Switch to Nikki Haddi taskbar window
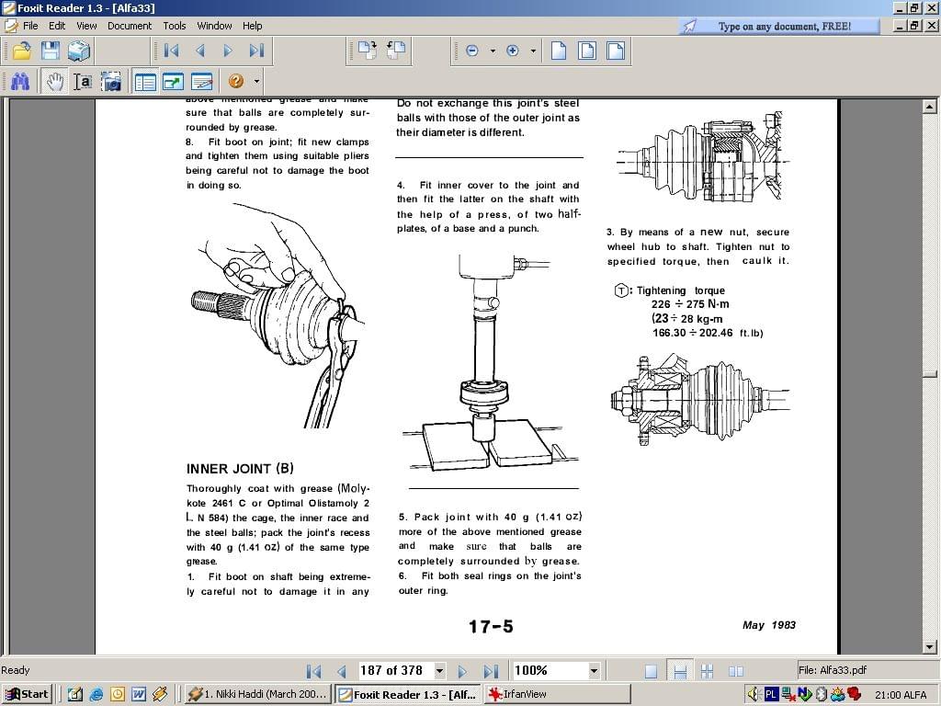941x706 pixels. 257,694
